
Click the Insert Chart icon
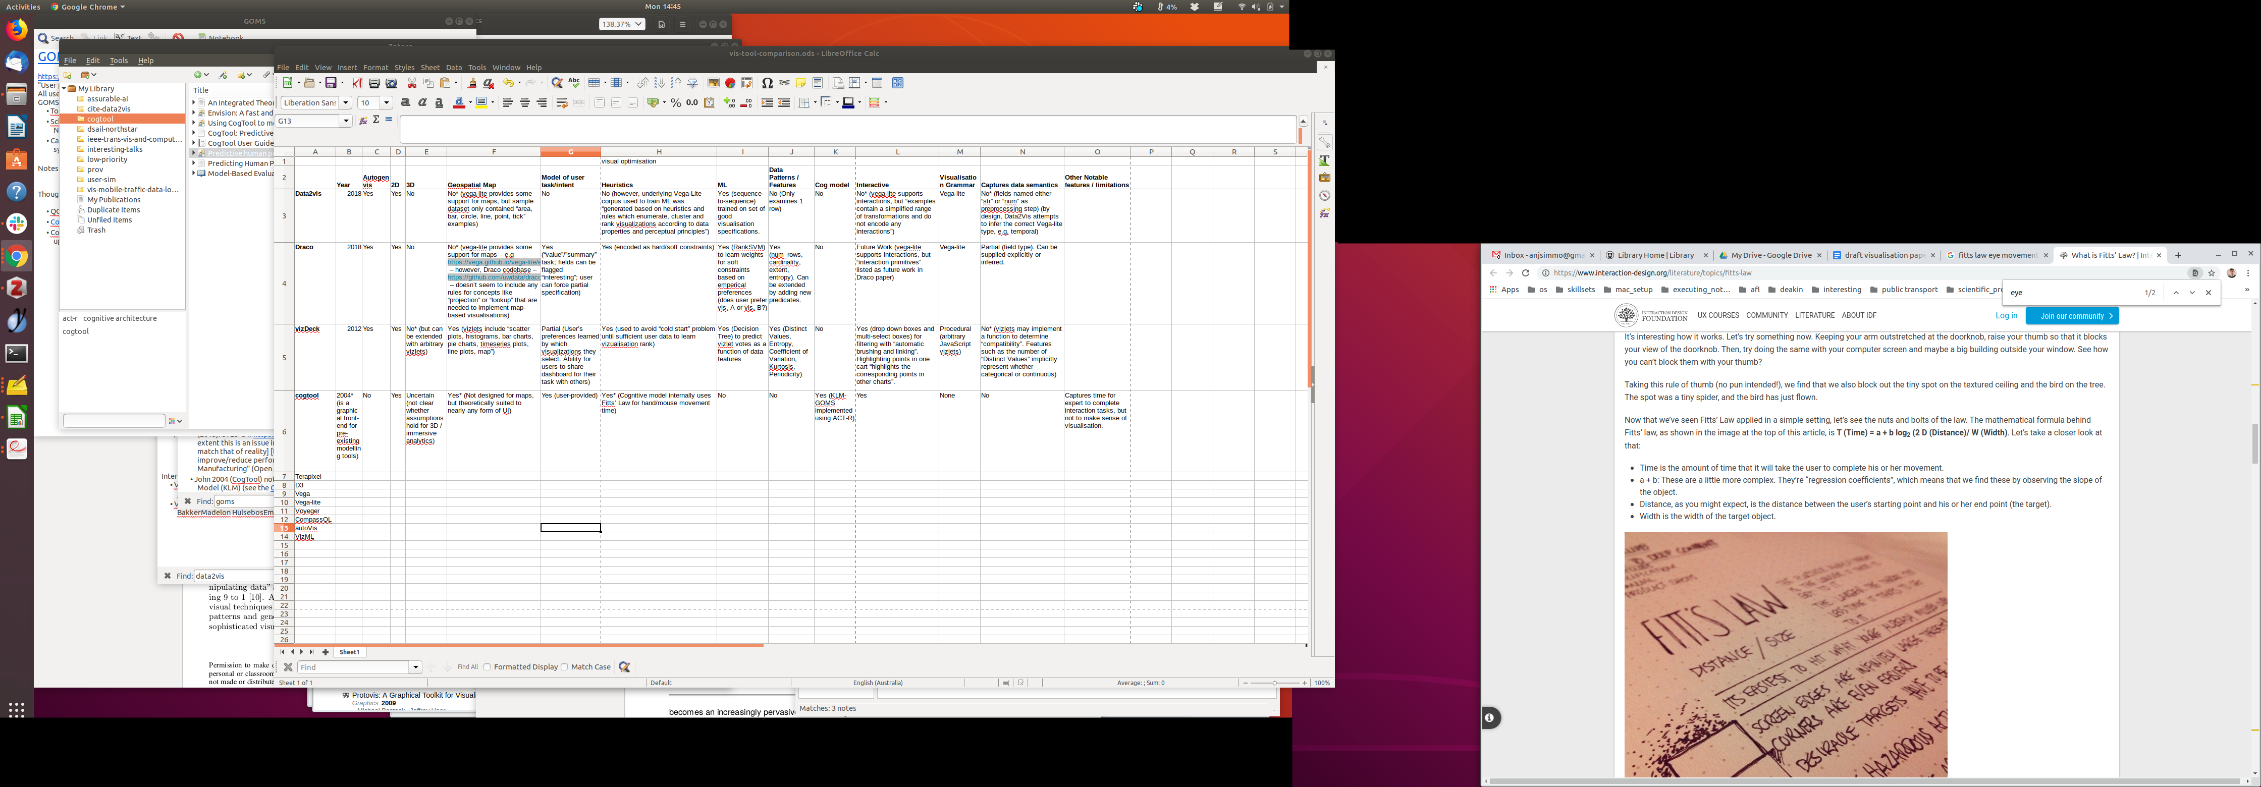click(x=730, y=83)
